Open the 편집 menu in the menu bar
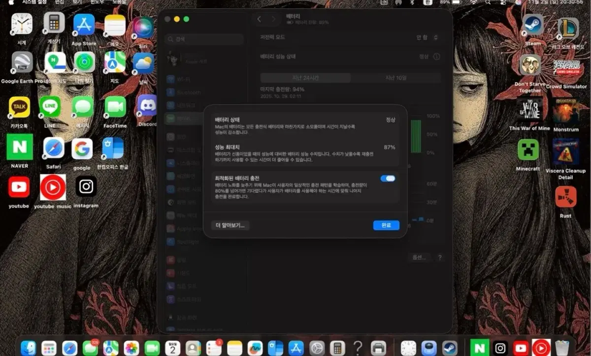Viewport: 591px width, 356px height. [x=59, y=2]
